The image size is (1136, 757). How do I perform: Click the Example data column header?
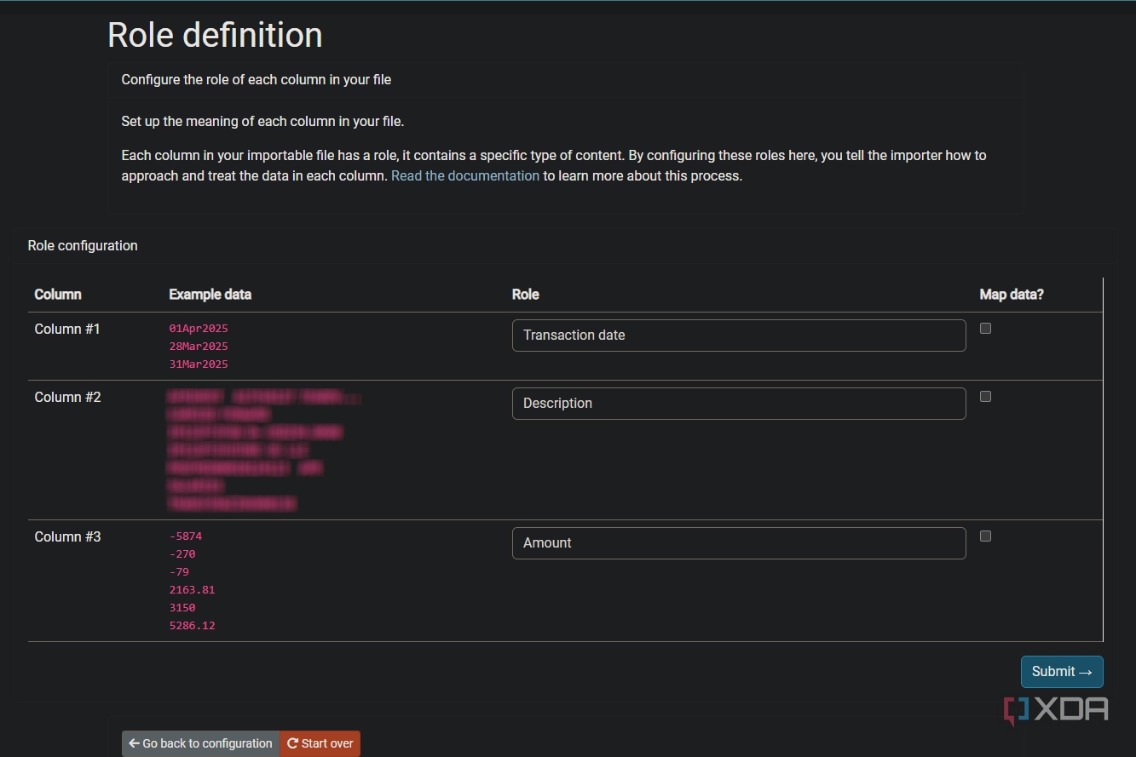click(x=210, y=295)
